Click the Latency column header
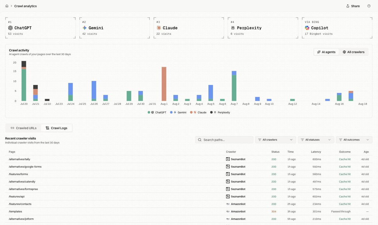The width and height of the screenshot is (378, 225). coord(316,152)
